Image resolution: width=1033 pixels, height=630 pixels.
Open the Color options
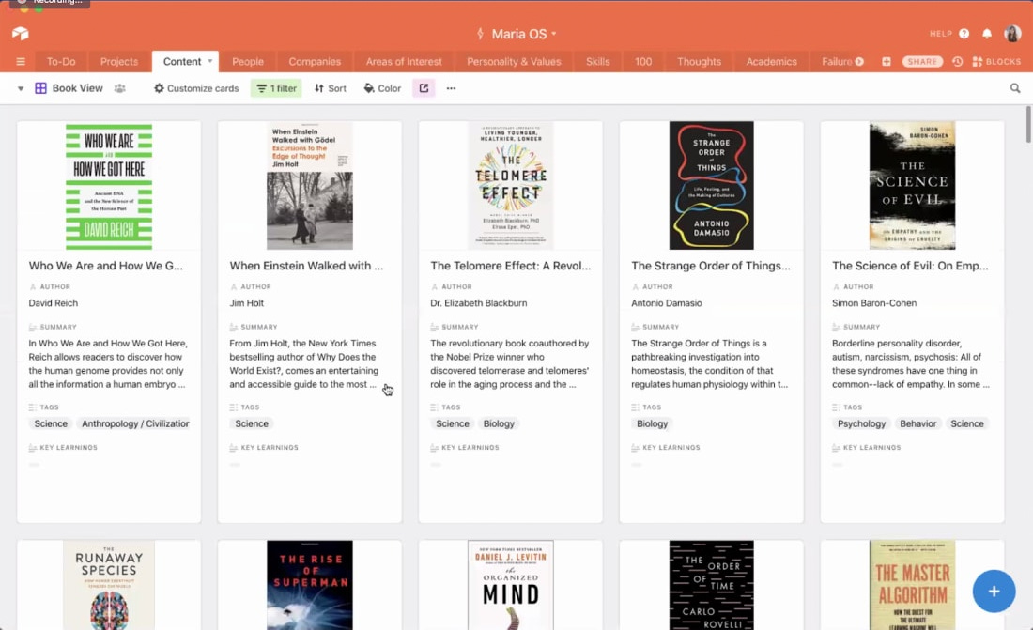[x=382, y=88]
